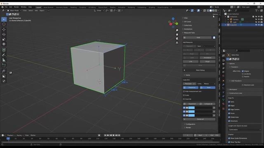
Task: Open the Playback menu in timeline
Action: 11,135
